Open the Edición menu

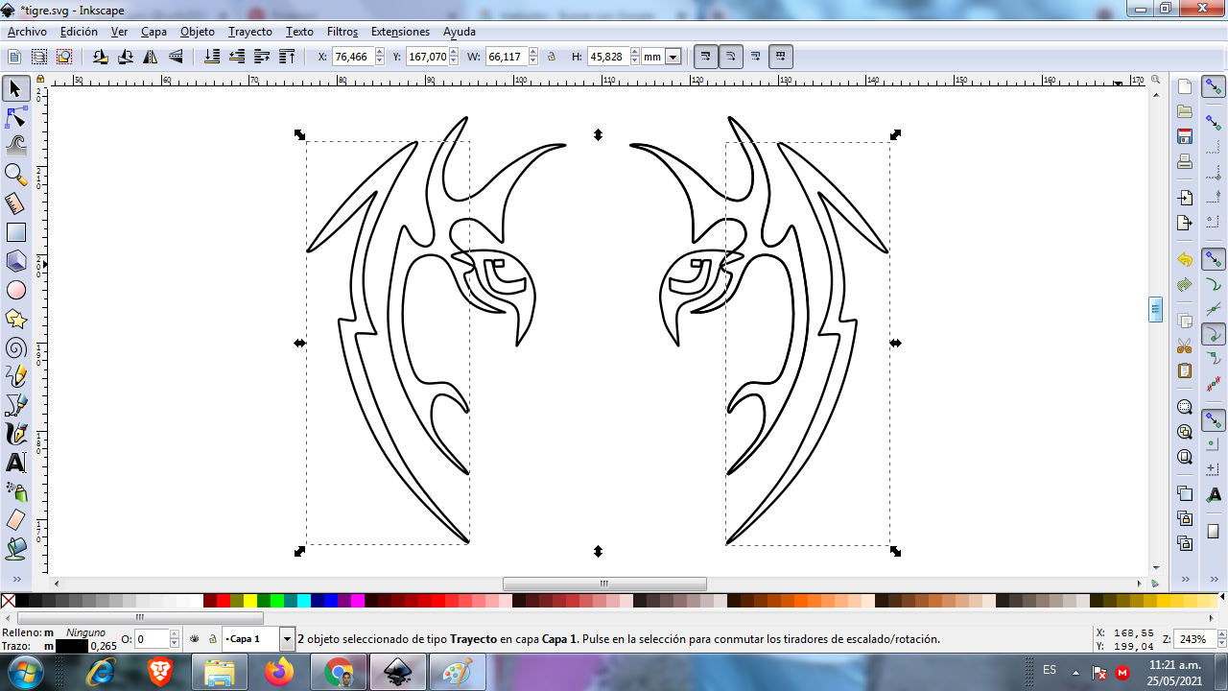79,32
